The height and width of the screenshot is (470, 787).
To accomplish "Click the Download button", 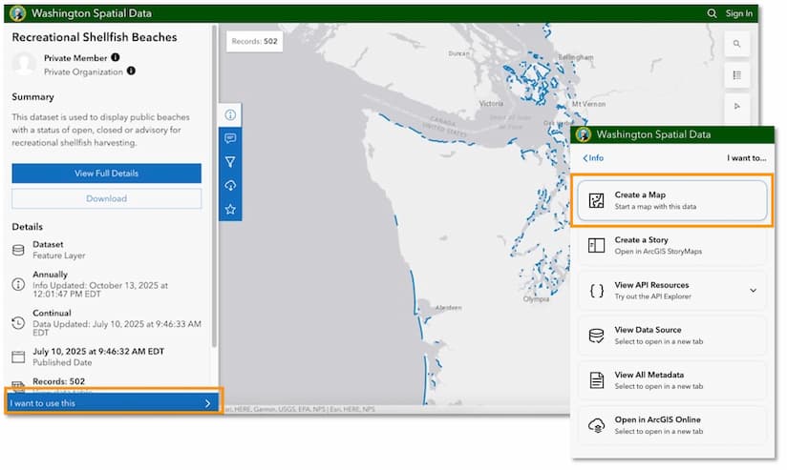I will coord(106,199).
